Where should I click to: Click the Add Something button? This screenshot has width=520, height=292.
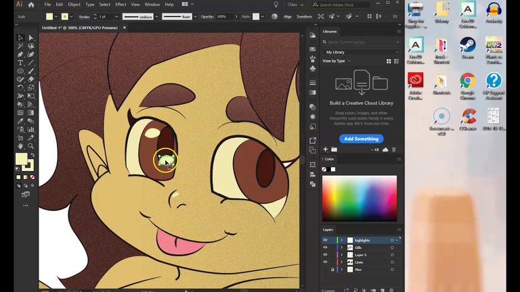[361, 139]
